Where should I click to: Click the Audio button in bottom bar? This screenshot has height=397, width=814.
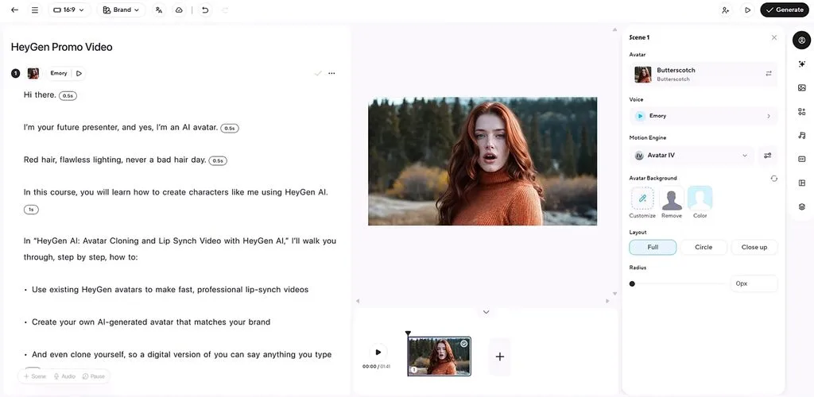click(x=64, y=376)
